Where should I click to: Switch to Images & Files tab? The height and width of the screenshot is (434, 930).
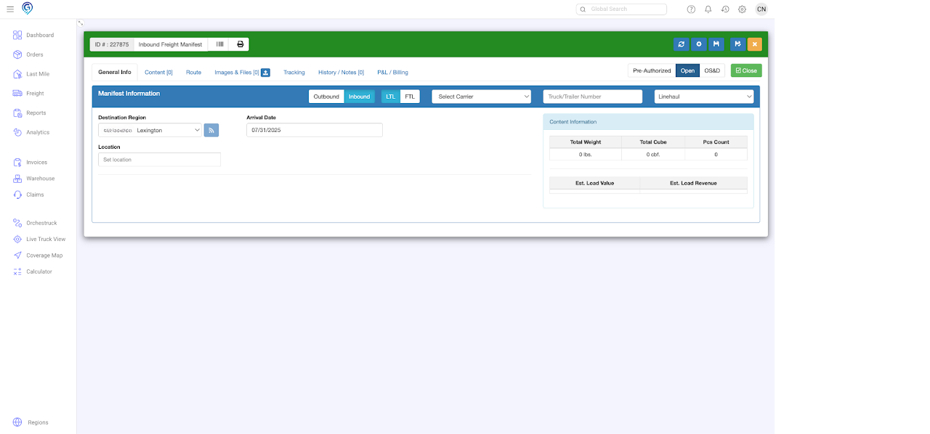pyautogui.click(x=237, y=73)
